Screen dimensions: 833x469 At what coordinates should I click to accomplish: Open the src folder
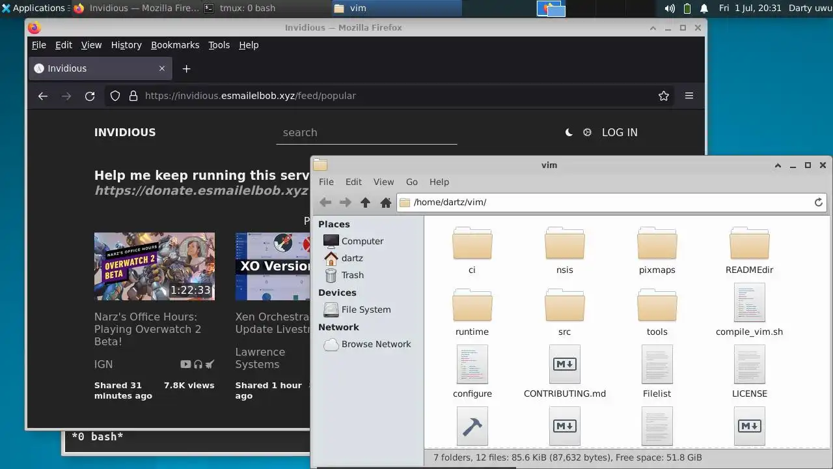click(564, 313)
